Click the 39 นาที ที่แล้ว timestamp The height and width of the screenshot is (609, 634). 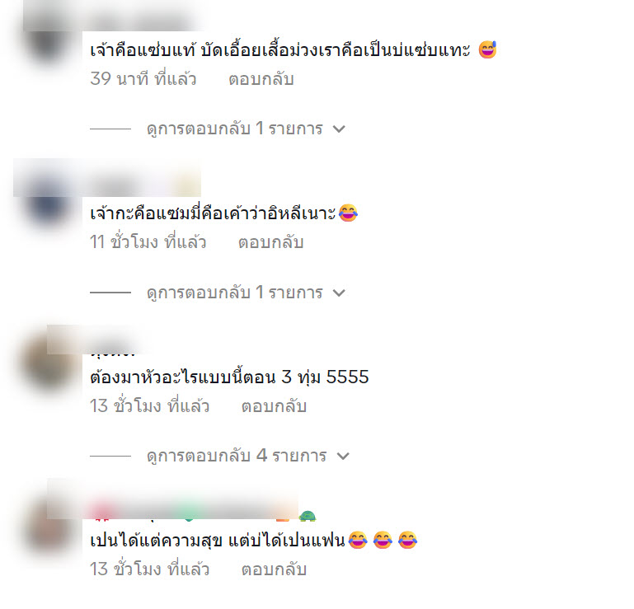[143, 79]
